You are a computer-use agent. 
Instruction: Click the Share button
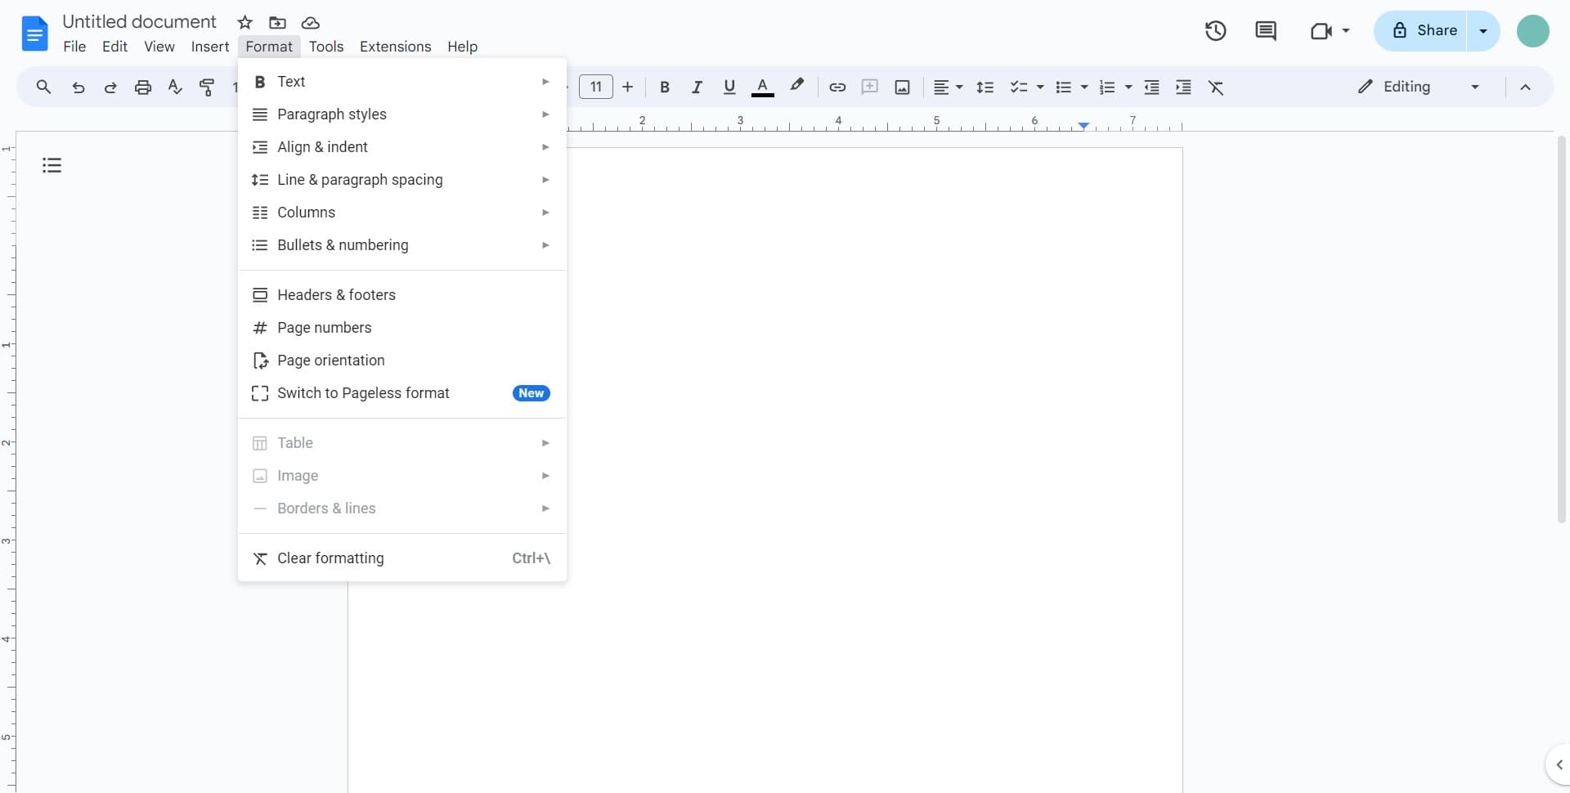coord(1432,30)
